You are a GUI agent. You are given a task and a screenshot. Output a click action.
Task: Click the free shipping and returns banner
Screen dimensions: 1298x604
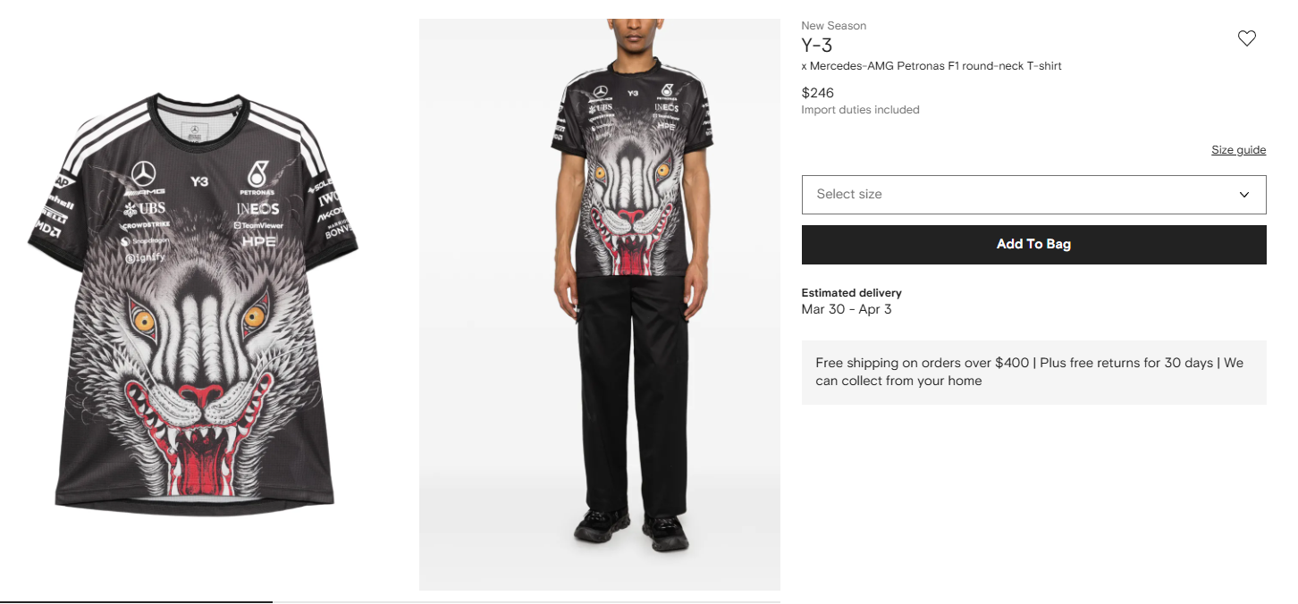(x=1033, y=373)
